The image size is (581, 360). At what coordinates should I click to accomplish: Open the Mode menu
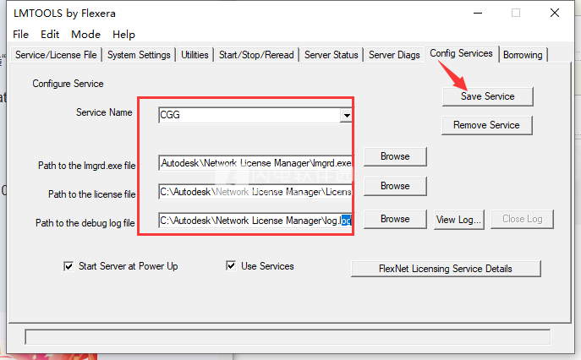tap(85, 35)
